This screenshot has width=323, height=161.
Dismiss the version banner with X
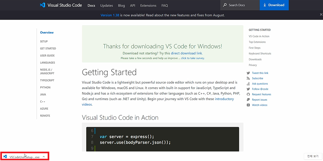(321, 14)
